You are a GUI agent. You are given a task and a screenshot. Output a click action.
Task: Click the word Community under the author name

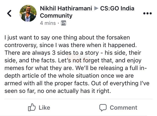click(x=56, y=16)
